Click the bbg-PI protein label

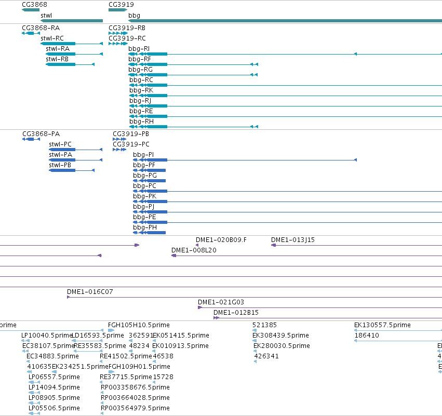click(x=143, y=155)
